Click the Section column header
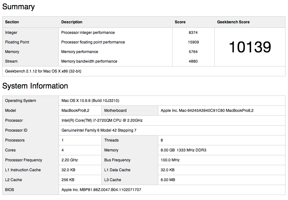The width and height of the screenshot is (288, 200). [x=12, y=22]
